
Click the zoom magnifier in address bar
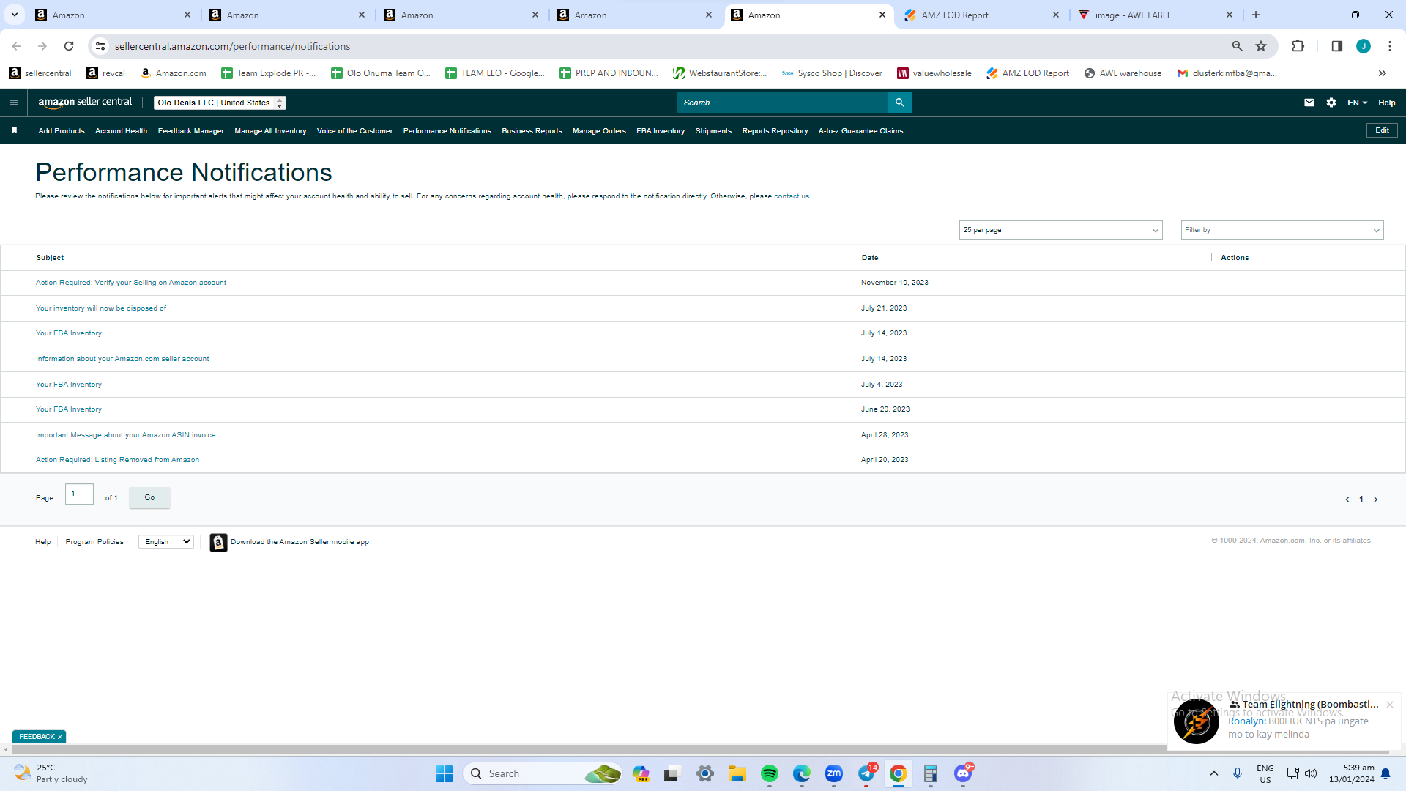[1238, 46]
